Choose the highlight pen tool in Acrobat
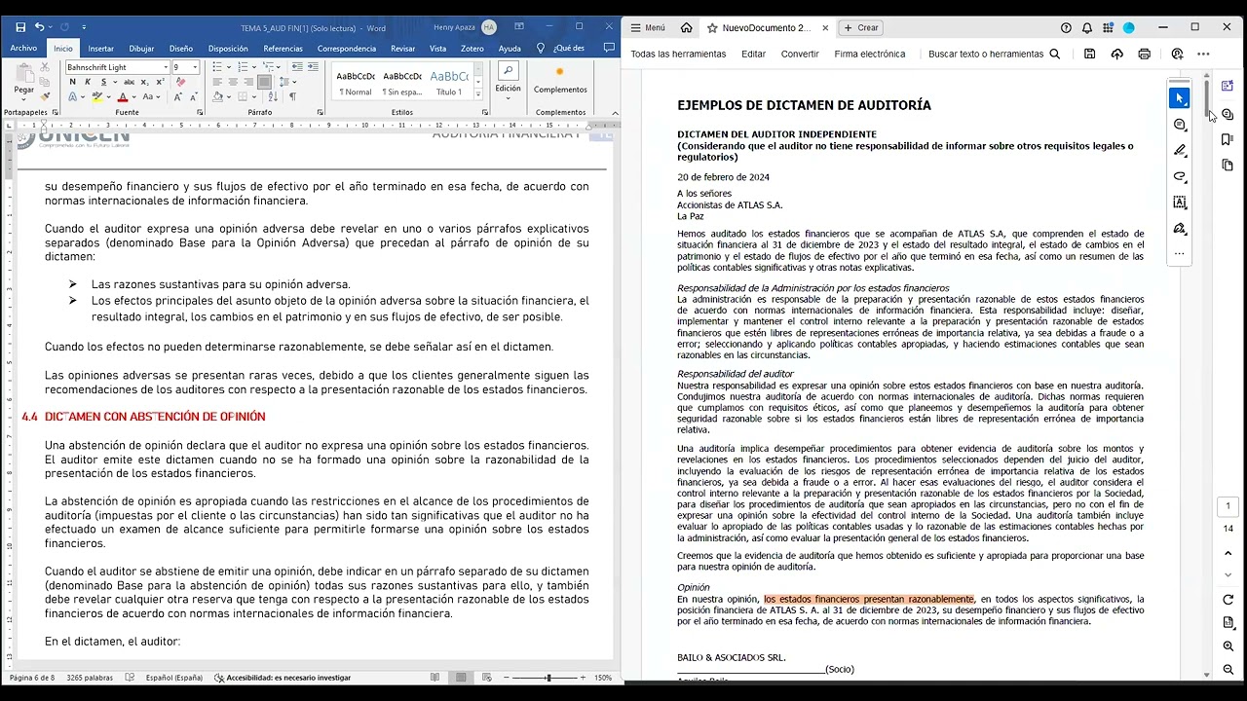The image size is (1247, 701). coord(1180,151)
